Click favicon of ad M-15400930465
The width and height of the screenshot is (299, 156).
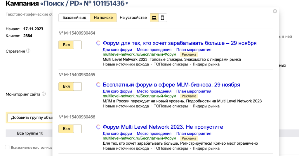tap(98, 85)
